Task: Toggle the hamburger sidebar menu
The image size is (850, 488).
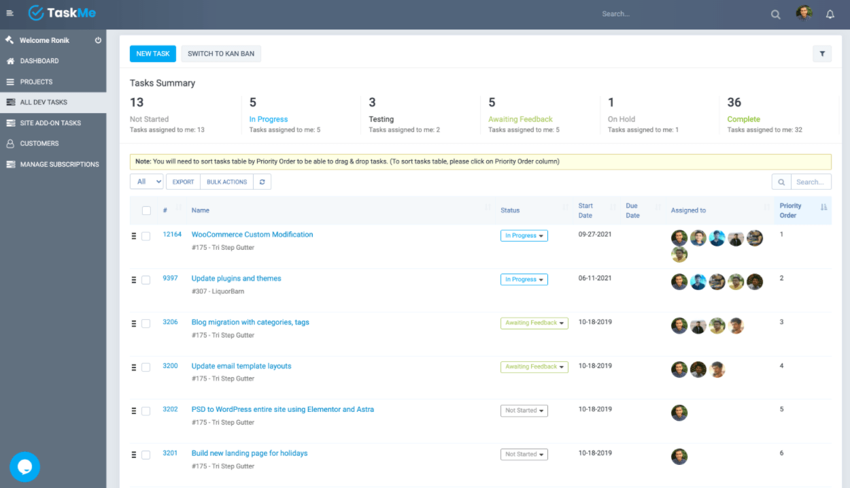Action: pos(10,14)
